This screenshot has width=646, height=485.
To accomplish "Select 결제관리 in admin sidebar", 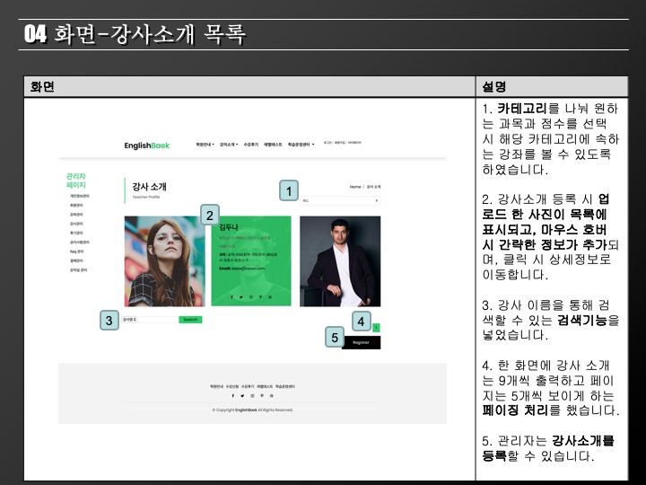I will tap(76, 260).
